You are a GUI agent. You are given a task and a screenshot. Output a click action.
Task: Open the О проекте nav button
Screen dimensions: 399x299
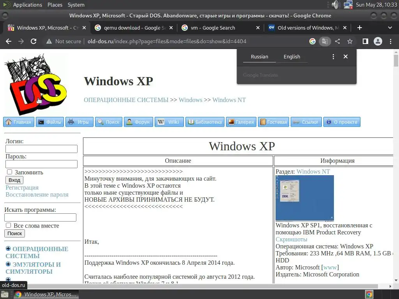(x=342, y=122)
